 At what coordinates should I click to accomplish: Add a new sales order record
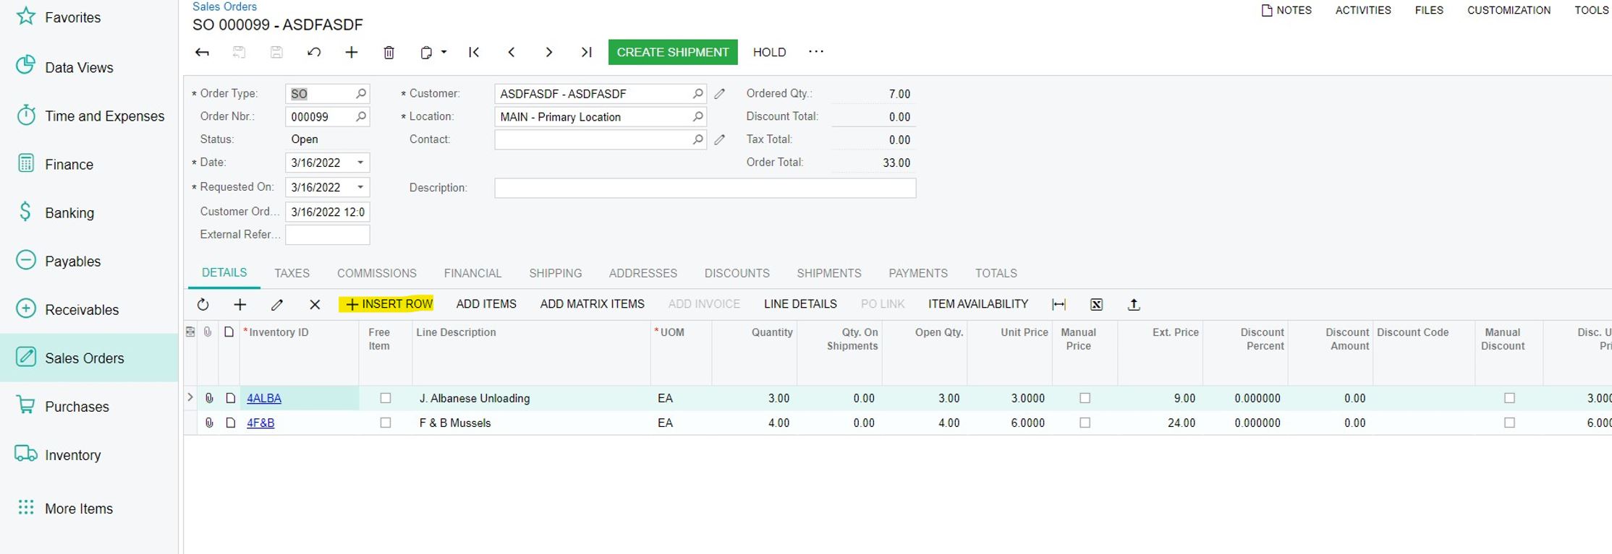click(x=352, y=52)
